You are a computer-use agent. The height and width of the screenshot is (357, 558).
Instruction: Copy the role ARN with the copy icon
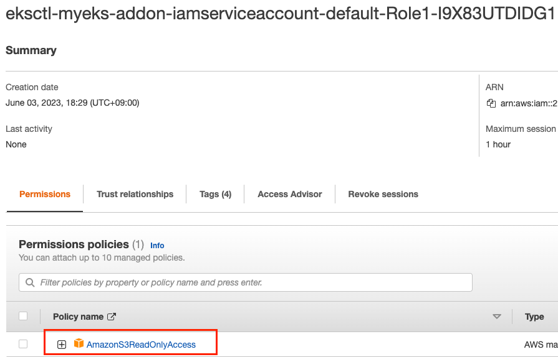pos(491,103)
